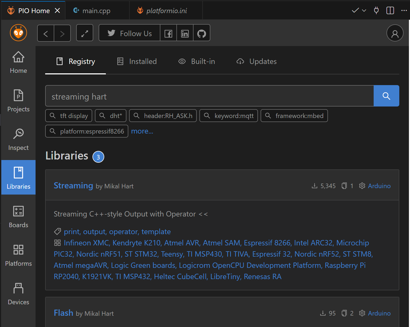This screenshot has width=410, height=327.
Task: Click the serial monitor plug icon
Action: [376, 10]
